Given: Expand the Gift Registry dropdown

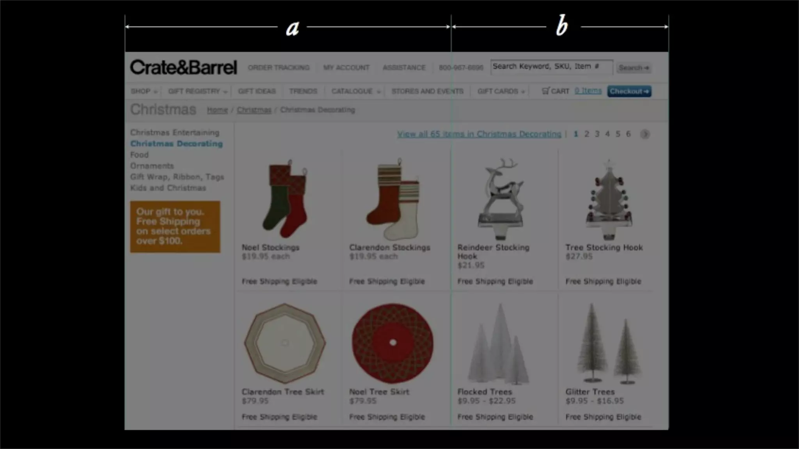Looking at the screenshot, I should [197, 91].
